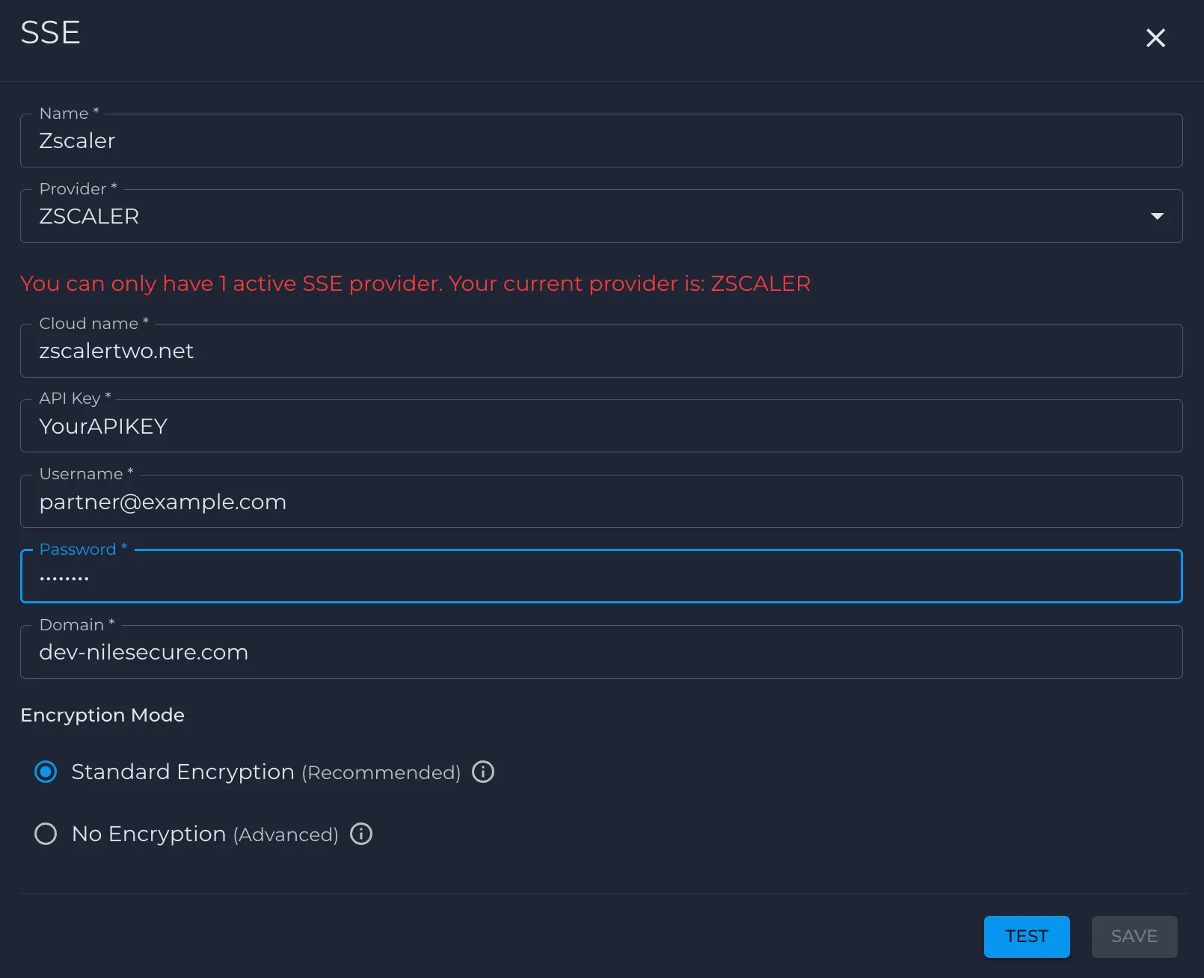Click the SSE provider limit warning text
Viewport: 1204px width, 978px height.
(x=416, y=283)
